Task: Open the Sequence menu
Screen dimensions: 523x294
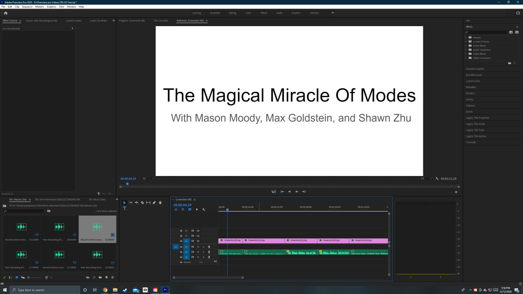Action: [27, 7]
